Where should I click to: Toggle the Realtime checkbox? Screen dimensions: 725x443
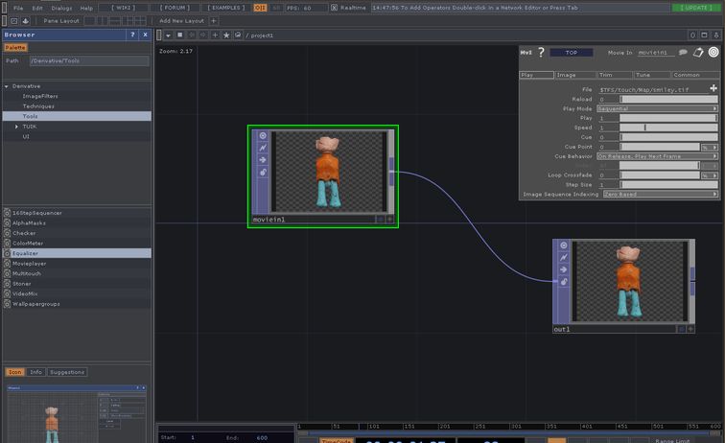334,8
